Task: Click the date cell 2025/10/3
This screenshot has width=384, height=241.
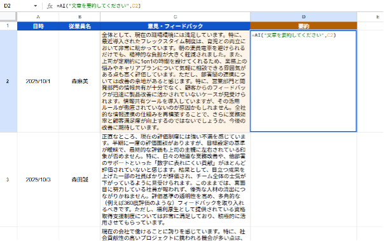Action: point(38,179)
